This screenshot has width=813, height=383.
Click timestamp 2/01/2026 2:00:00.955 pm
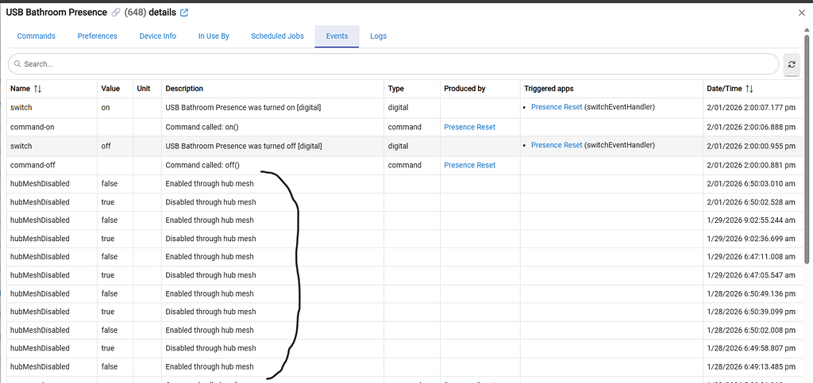pos(751,146)
